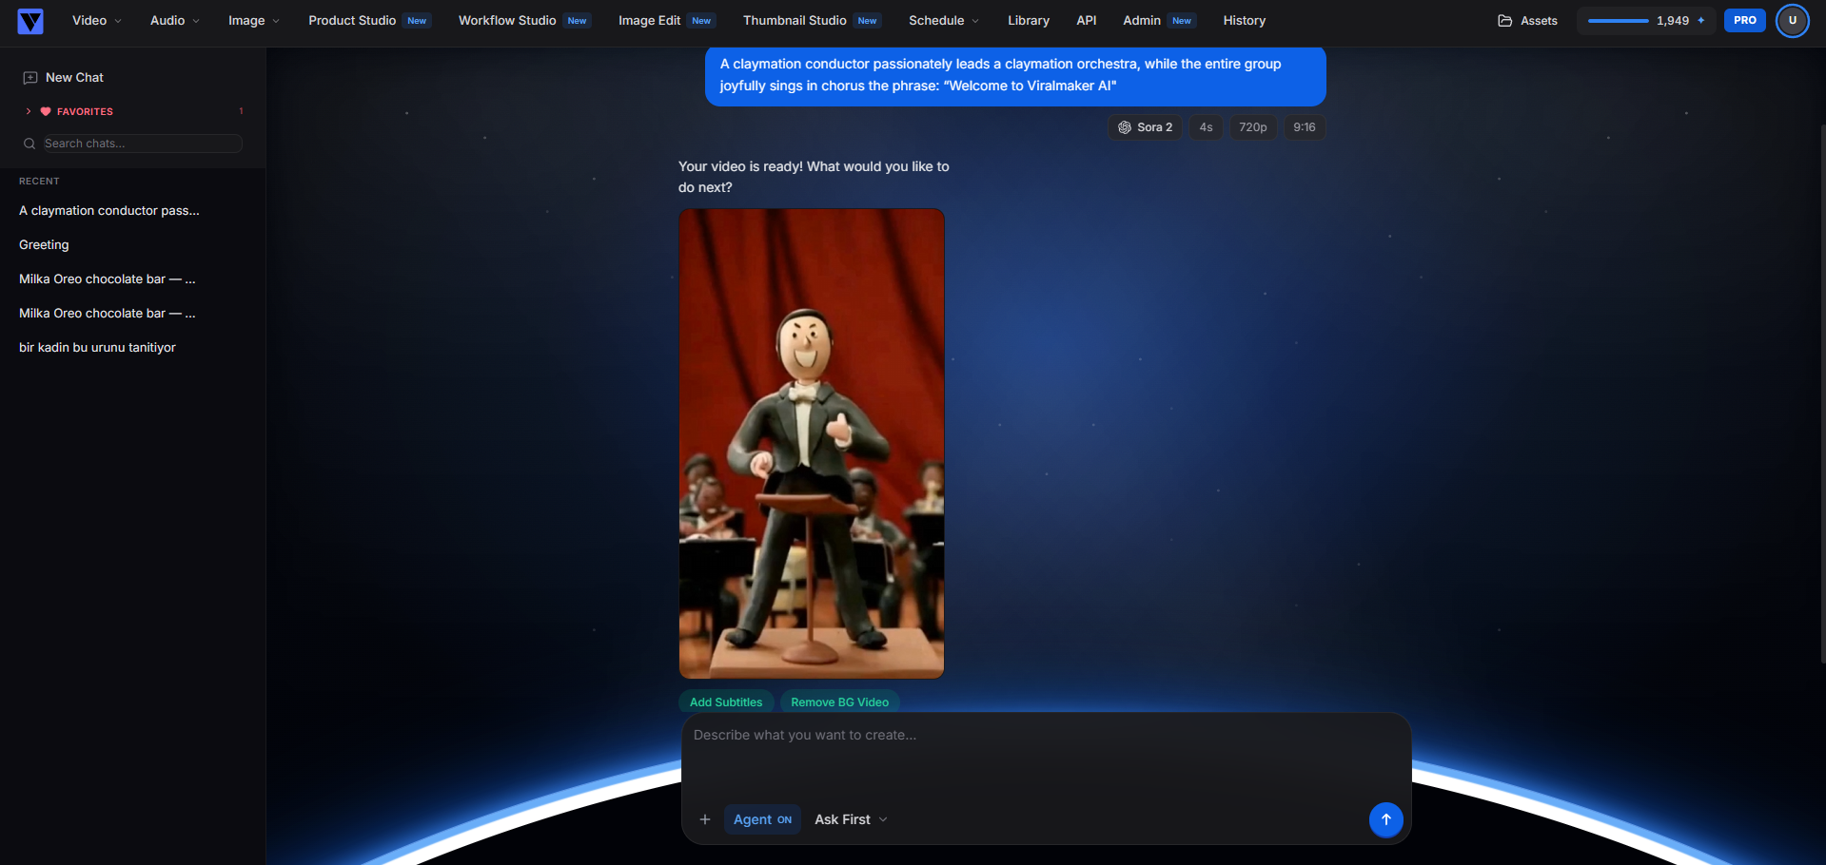Go to Product Studio
This screenshot has height=865, width=1826.
(369, 20)
